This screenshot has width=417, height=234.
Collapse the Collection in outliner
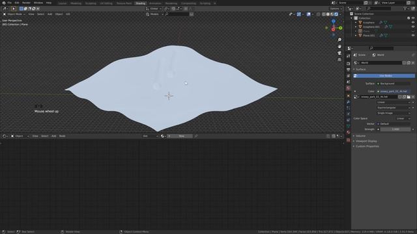(352, 18)
